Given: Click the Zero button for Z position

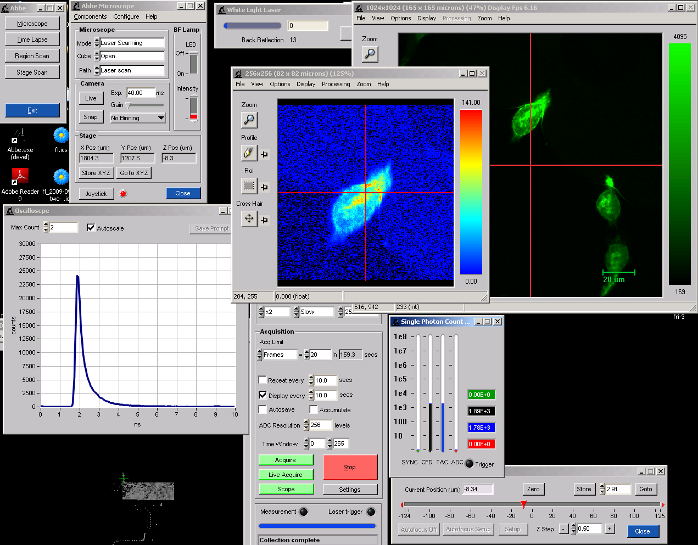Looking at the screenshot, I should click(x=533, y=489).
